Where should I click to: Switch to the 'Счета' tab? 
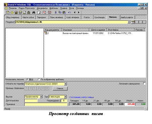(x=87, y=17)
